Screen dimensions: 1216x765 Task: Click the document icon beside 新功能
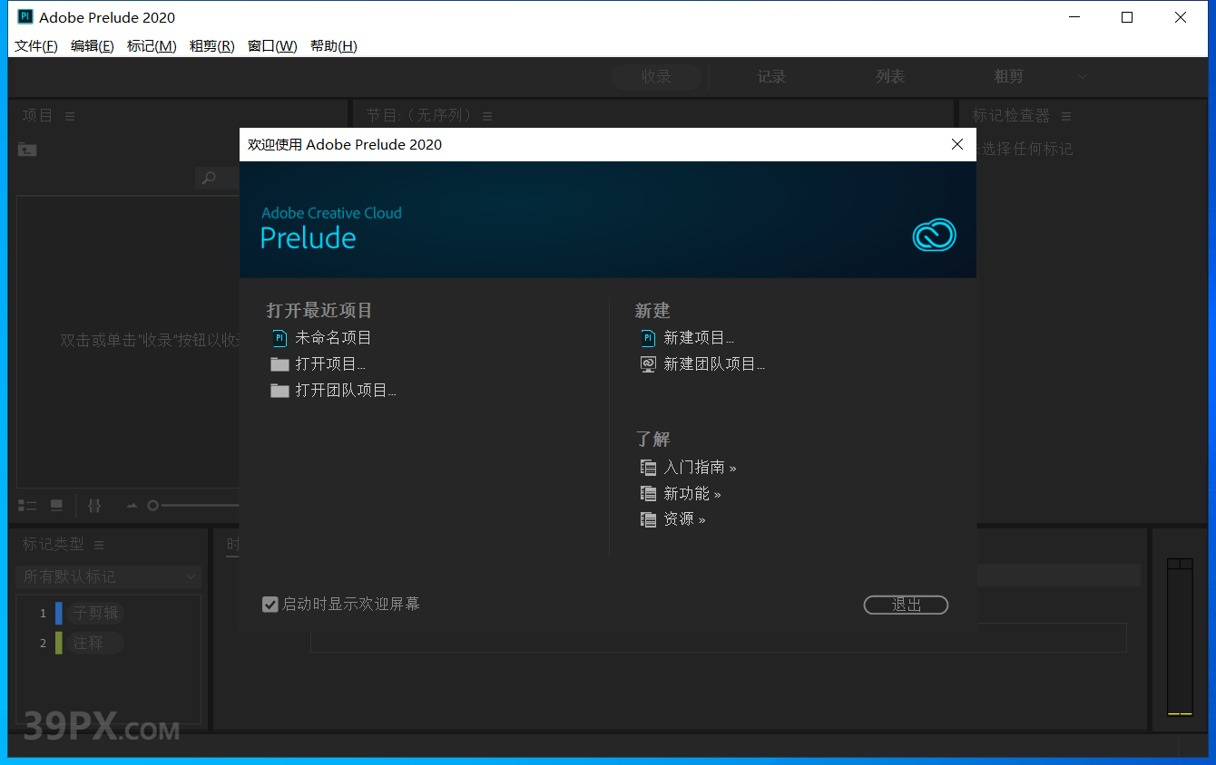click(648, 494)
